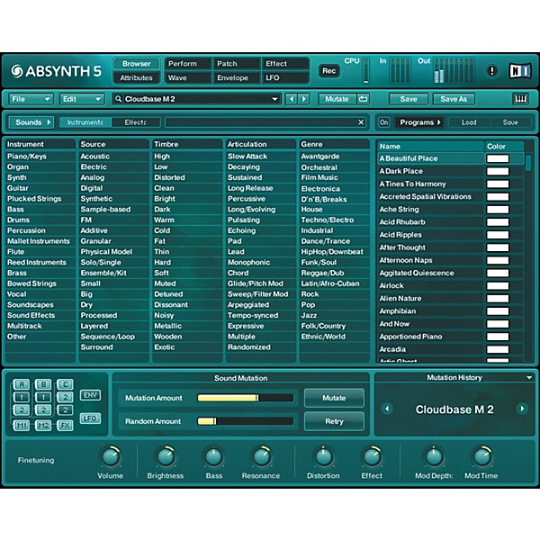Viewport: 540px width, 540px height.
Task: Show Instruments in the browser
Action: (85, 122)
